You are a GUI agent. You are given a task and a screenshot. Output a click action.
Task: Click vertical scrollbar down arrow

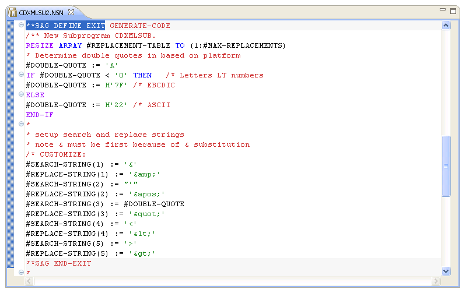tap(446, 271)
